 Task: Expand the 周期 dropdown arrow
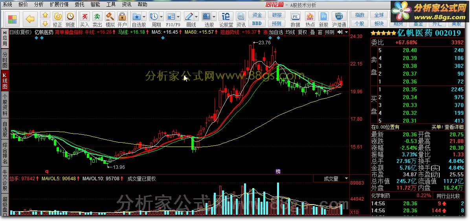coord(161,16)
